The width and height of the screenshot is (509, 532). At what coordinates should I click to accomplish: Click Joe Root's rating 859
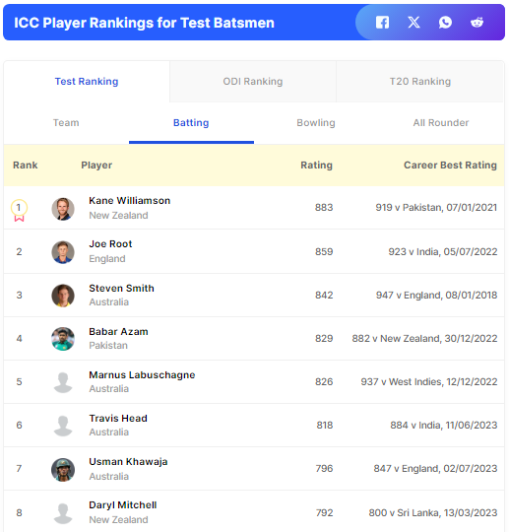[324, 252]
